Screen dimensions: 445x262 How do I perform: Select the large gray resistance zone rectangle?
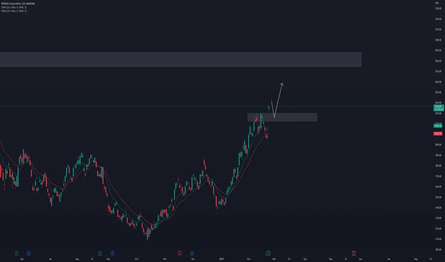(181, 60)
